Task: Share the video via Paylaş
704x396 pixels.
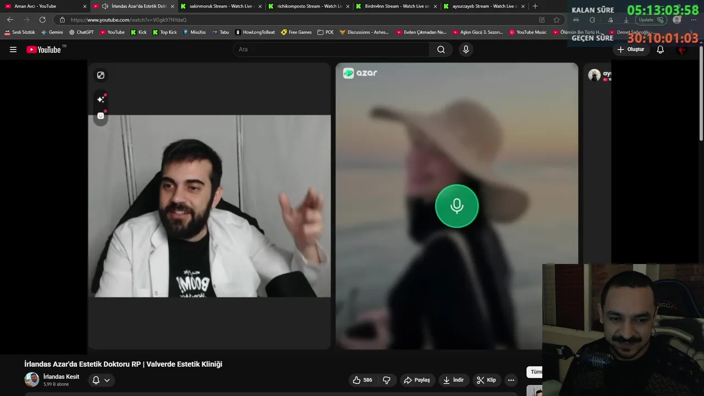Action: (x=417, y=380)
